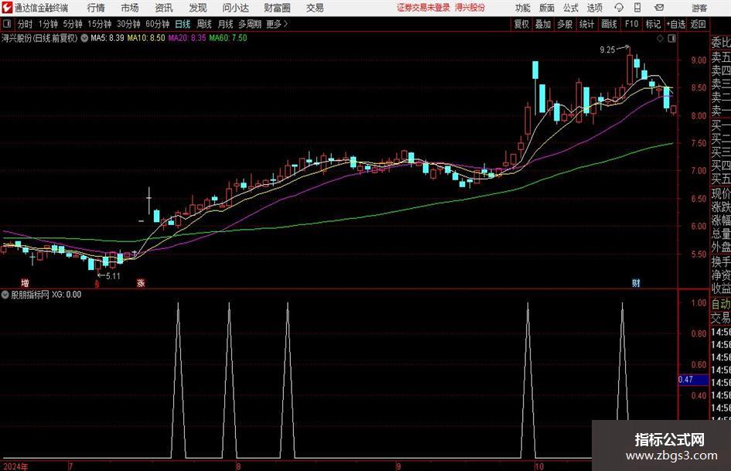
Task: Click the diamond icon at chart top right
Action: point(660,39)
